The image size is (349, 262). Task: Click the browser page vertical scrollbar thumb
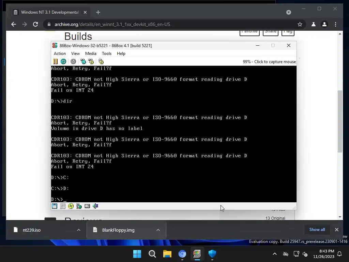340,121
